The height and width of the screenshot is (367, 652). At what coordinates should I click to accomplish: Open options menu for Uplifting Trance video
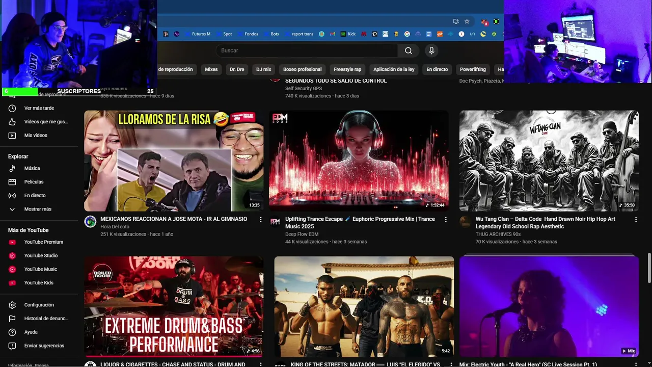(446, 220)
